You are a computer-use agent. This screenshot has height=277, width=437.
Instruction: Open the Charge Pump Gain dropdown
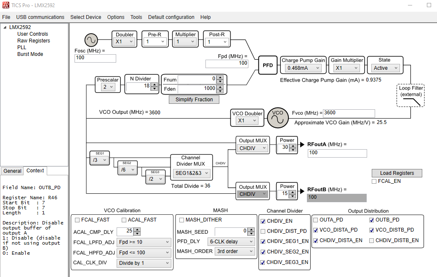[303, 68]
